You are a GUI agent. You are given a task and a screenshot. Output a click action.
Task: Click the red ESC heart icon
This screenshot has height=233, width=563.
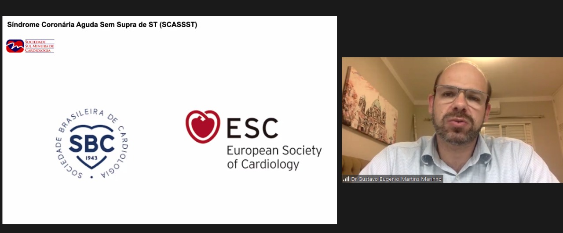click(x=202, y=127)
